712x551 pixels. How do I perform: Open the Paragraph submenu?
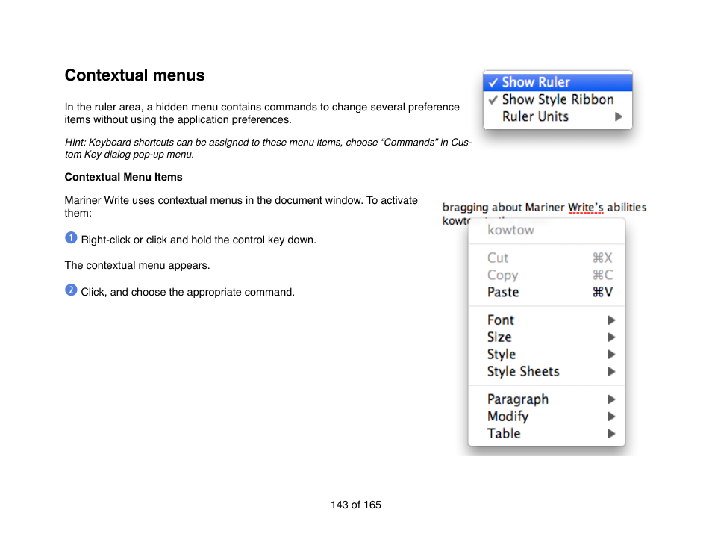click(x=547, y=399)
